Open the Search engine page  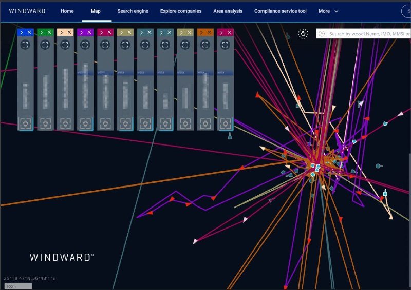point(133,11)
